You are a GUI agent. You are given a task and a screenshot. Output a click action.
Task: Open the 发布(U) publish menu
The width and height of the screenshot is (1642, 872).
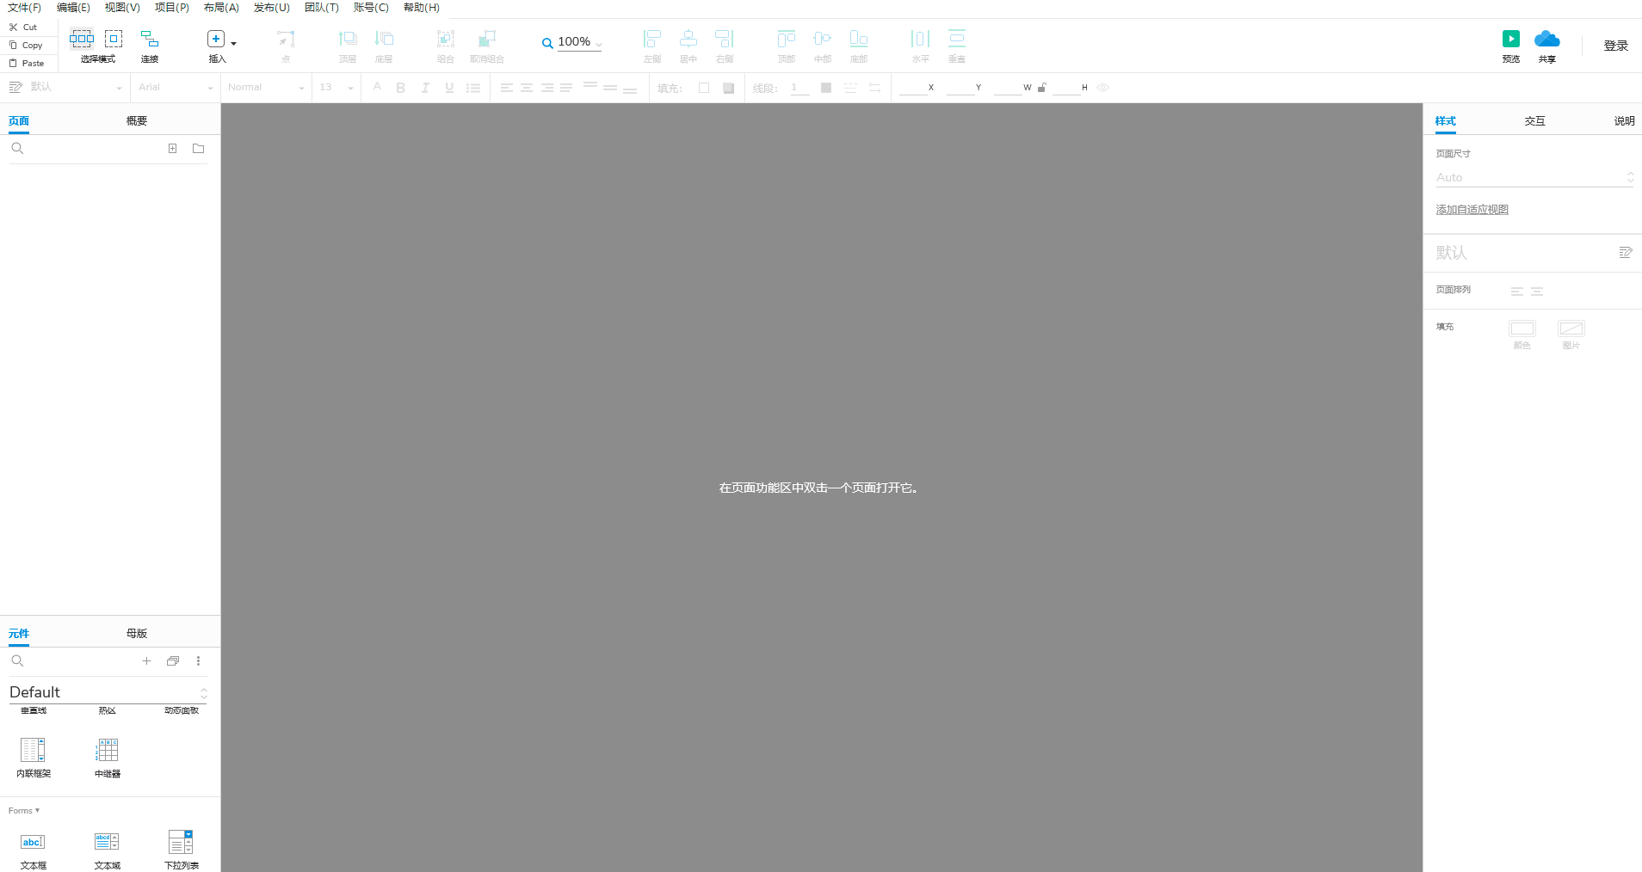[x=271, y=8]
